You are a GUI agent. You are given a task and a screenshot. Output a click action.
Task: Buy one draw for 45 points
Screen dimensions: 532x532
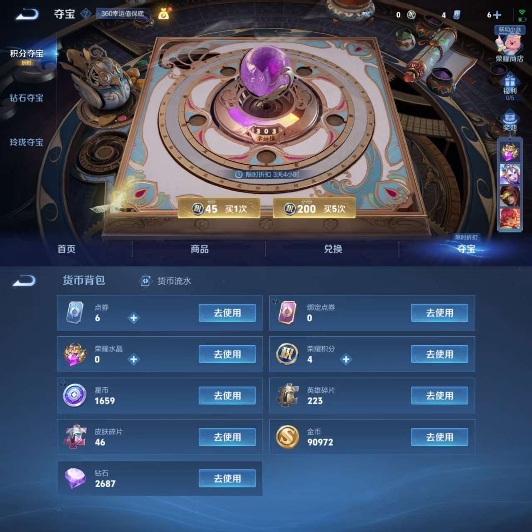point(219,208)
